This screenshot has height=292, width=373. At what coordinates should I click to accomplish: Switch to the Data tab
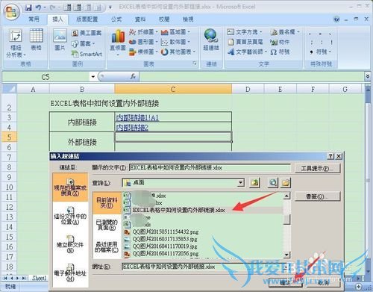point(140,19)
